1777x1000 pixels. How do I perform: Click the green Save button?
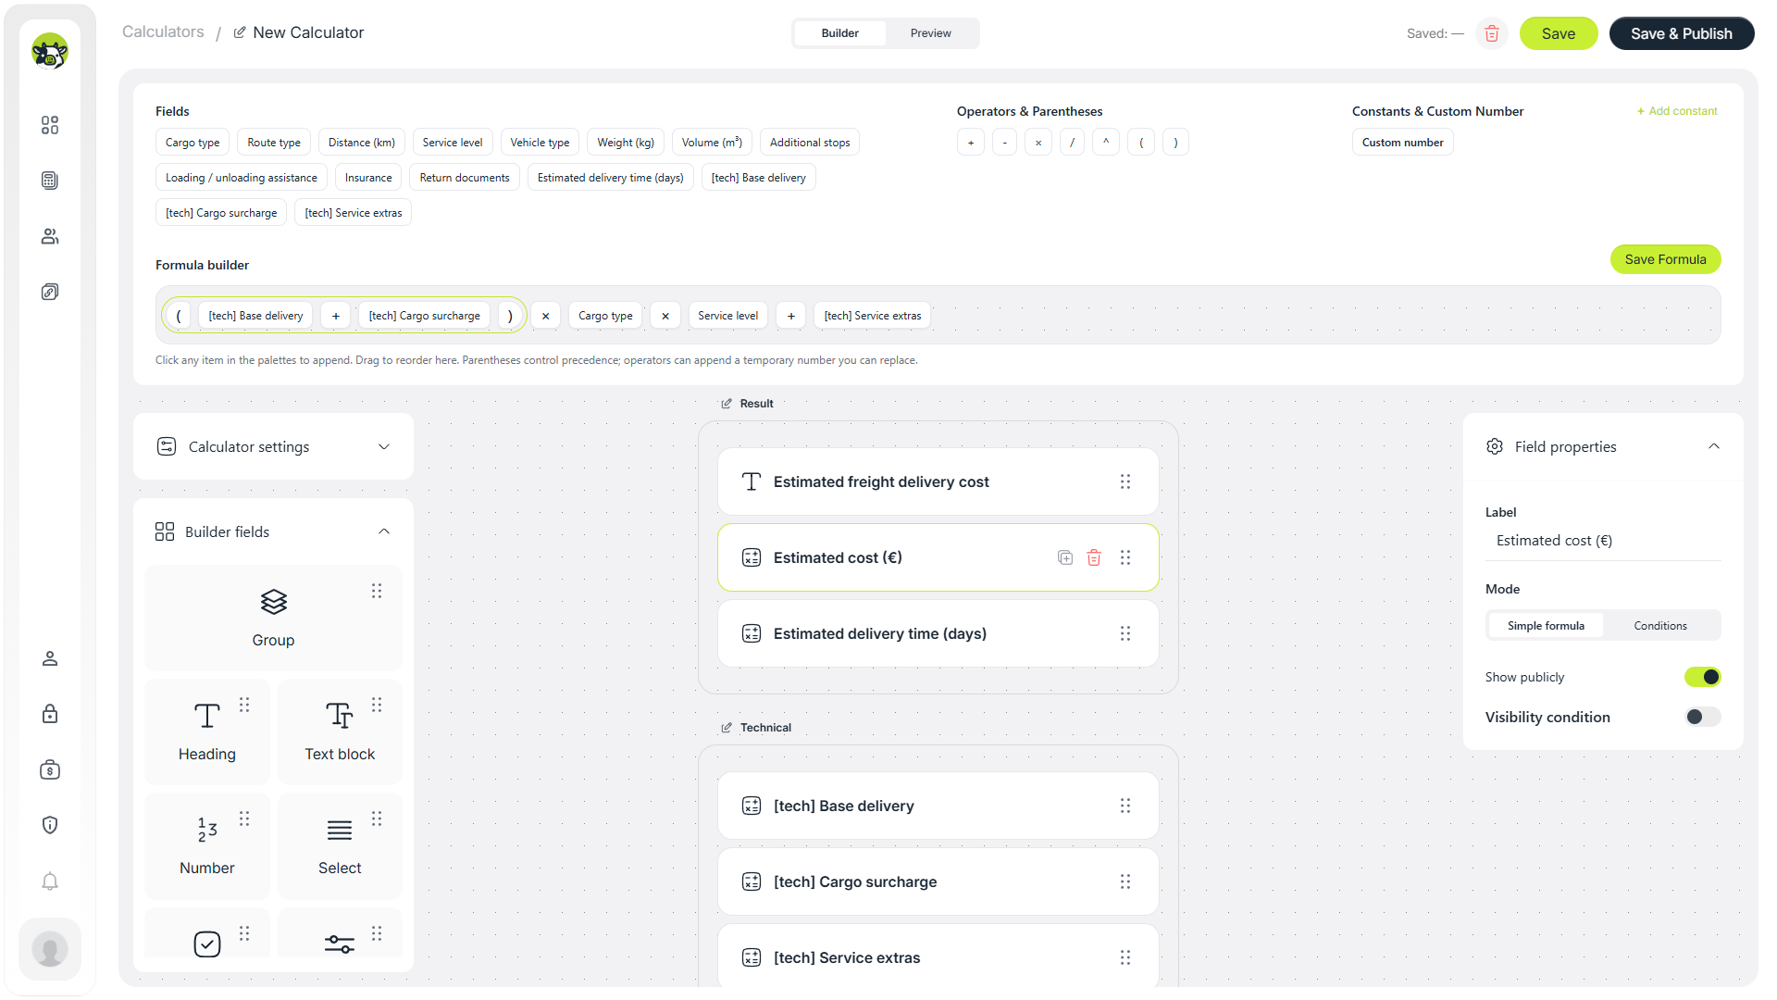point(1559,33)
